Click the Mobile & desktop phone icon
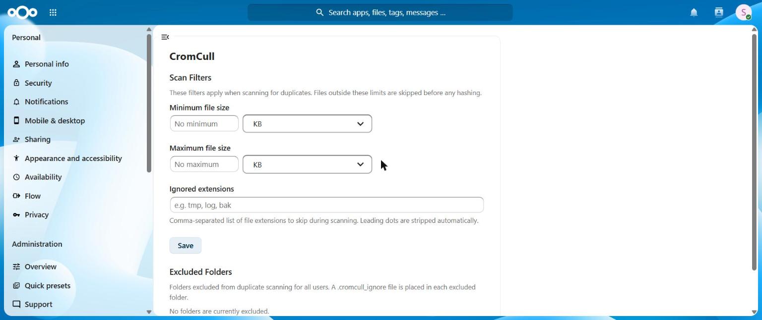 [x=16, y=120]
